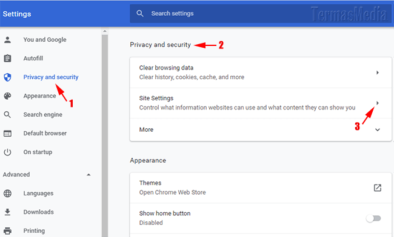Go to Search engine settings
The width and height of the screenshot is (394, 237).
click(x=42, y=115)
